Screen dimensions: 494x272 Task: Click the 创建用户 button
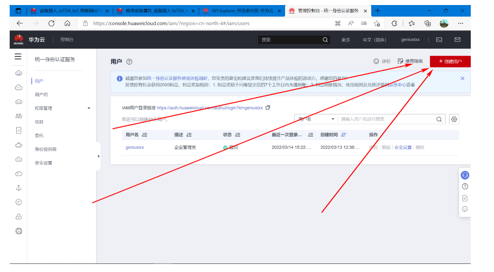point(450,61)
